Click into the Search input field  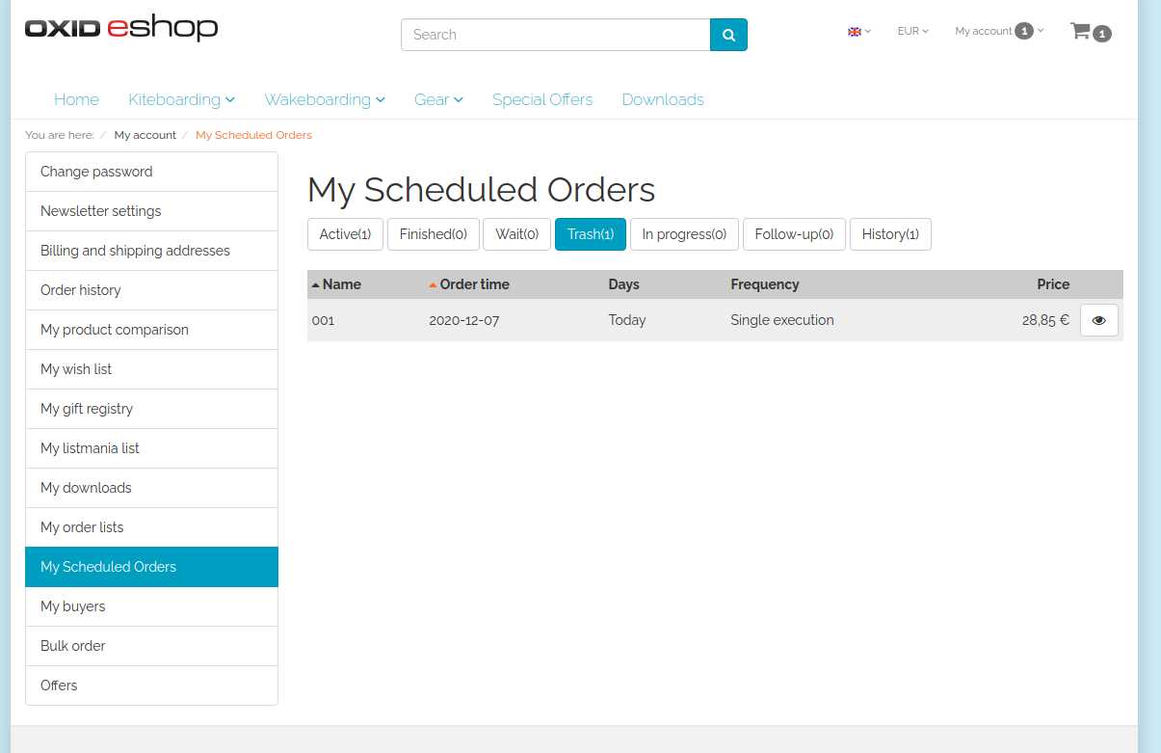click(555, 35)
